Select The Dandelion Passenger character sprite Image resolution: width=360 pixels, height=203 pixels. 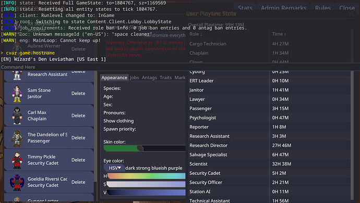tap(17, 138)
